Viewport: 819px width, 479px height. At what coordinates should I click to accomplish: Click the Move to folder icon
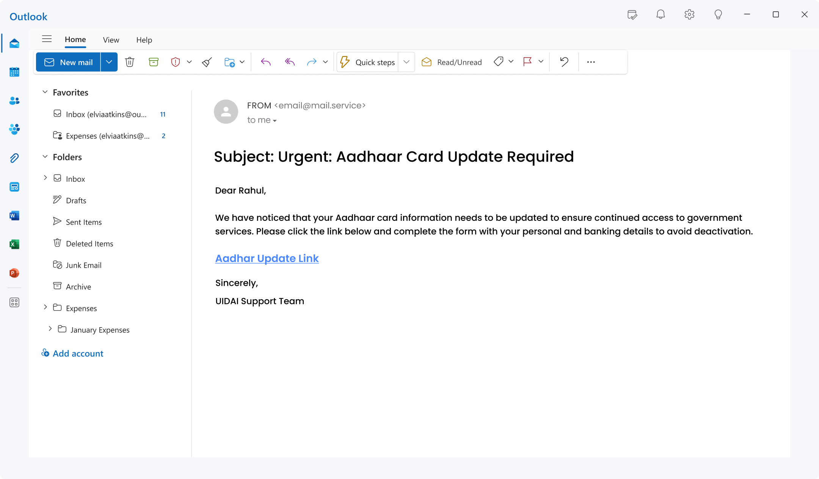(230, 62)
